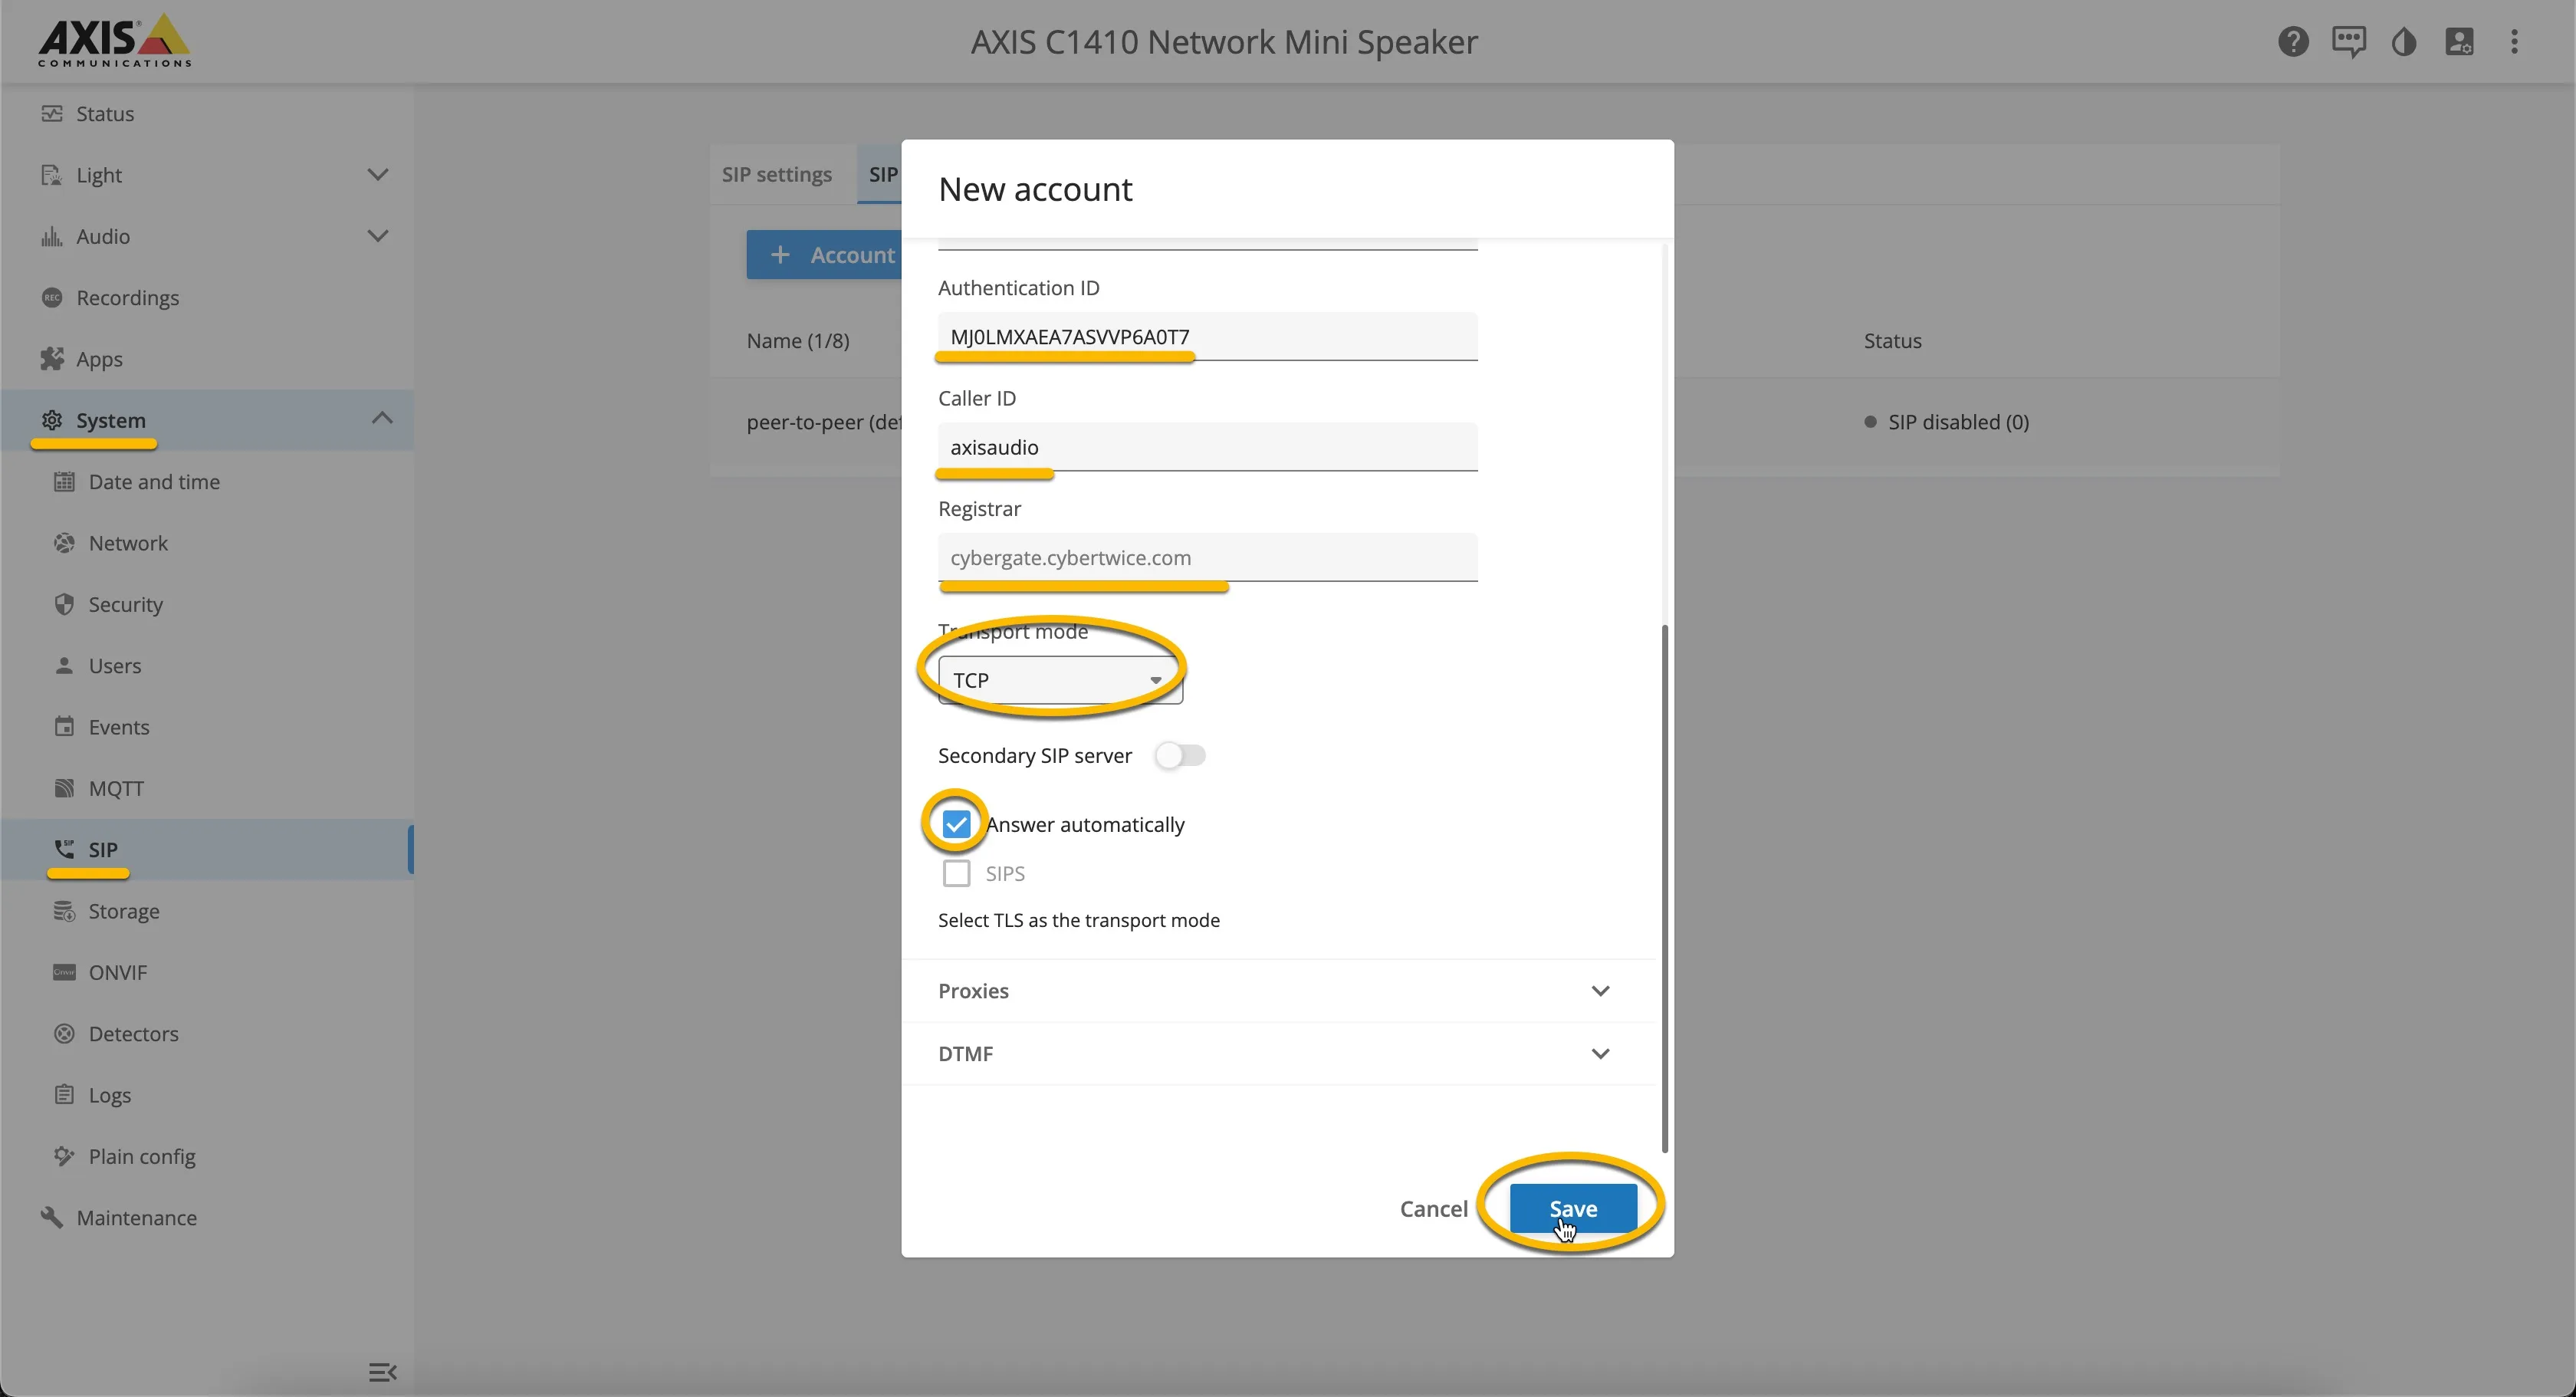This screenshot has height=1397, width=2576.
Task: Open Users in the sidebar
Action: click(x=206, y=665)
